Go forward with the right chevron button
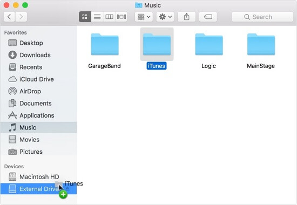This screenshot has height=205, width=297. click(x=21, y=17)
